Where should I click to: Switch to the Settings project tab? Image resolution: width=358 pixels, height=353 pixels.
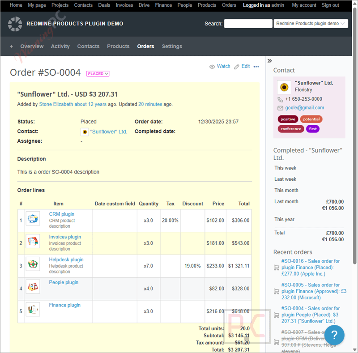coord(172,47)
